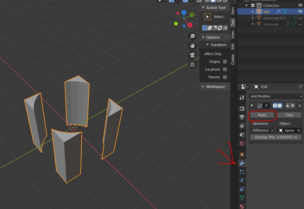Hide Куб with its eye icon
Viewport: 304px width, 209px height.
[x=300, y=12]
